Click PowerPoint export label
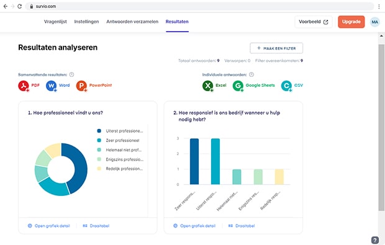 101,86
